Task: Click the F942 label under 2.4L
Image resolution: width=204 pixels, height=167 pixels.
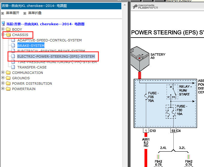Action: click(158, 161)
